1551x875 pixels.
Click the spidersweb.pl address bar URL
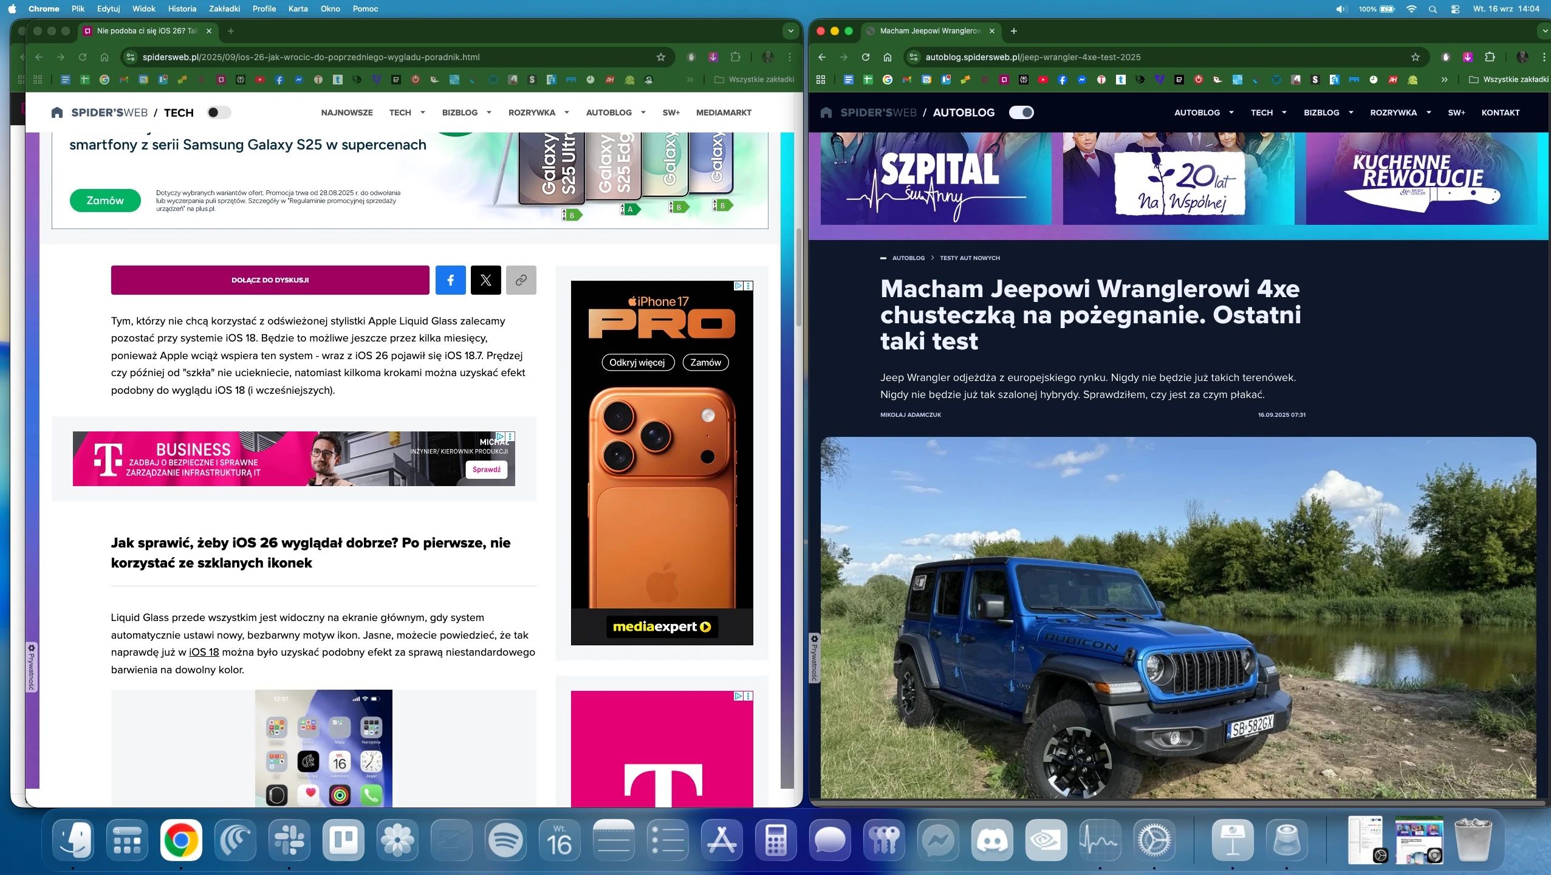pyautogui.click(x=311, y=57)
